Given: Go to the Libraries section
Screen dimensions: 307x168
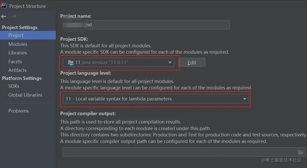Looking at the screenshot, I should point(17,53).
